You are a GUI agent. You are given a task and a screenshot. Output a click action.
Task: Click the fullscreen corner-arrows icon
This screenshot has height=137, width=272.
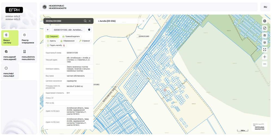click(x=265, y=50)
